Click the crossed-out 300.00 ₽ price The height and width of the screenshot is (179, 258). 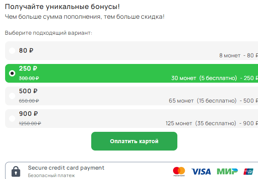tap(29, 78)
